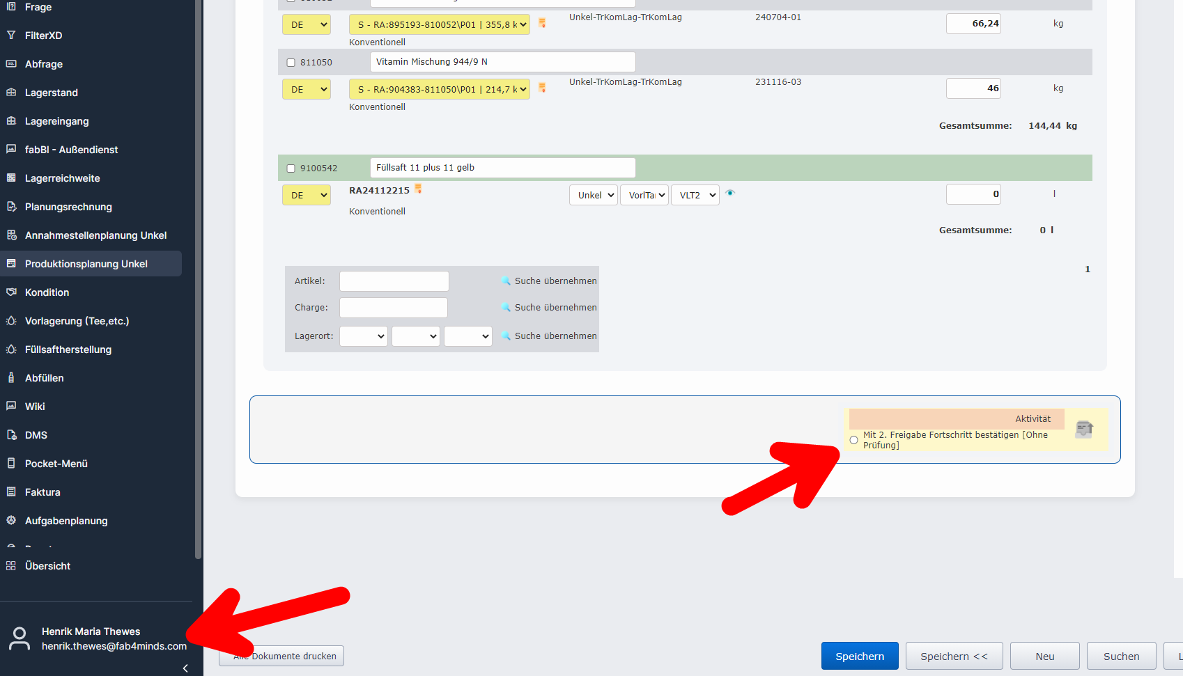Viewport: 1183px width, 676px height.
Task: Click the Suchen button
Action: pyautogui.click(x=1121, y=656)
